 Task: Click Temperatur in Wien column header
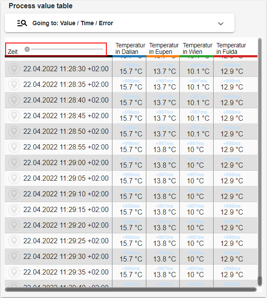click(198, 48)
